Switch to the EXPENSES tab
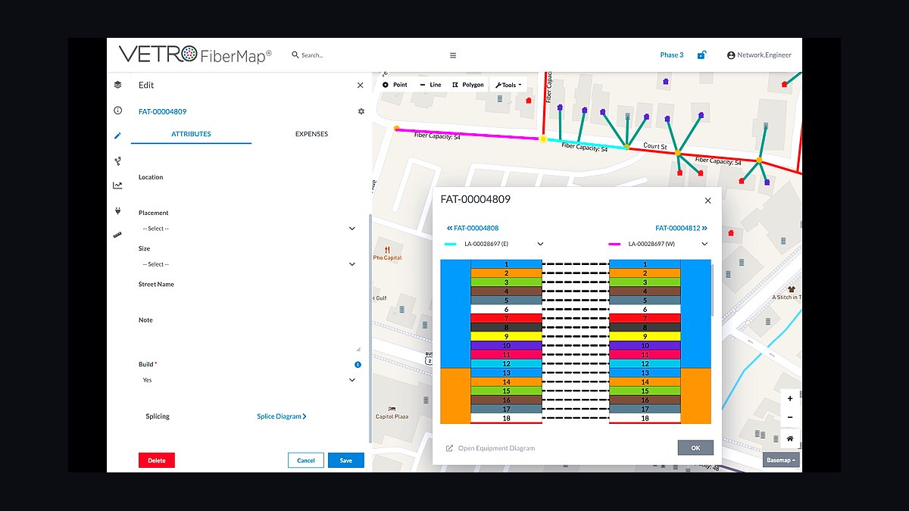The width and height of the screenshot is (909, 511). [x=311, y=134]
